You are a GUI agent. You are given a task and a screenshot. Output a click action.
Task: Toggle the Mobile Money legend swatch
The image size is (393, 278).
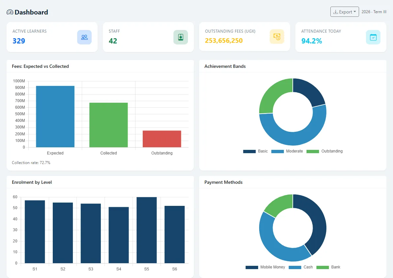[x=252, y=267]
